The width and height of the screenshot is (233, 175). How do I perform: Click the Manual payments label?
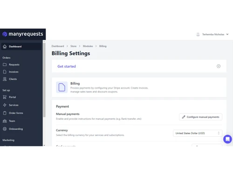pos(68,114)
